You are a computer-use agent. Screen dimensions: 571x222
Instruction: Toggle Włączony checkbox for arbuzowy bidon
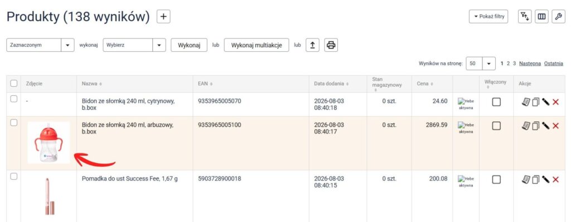coord(496,126)
